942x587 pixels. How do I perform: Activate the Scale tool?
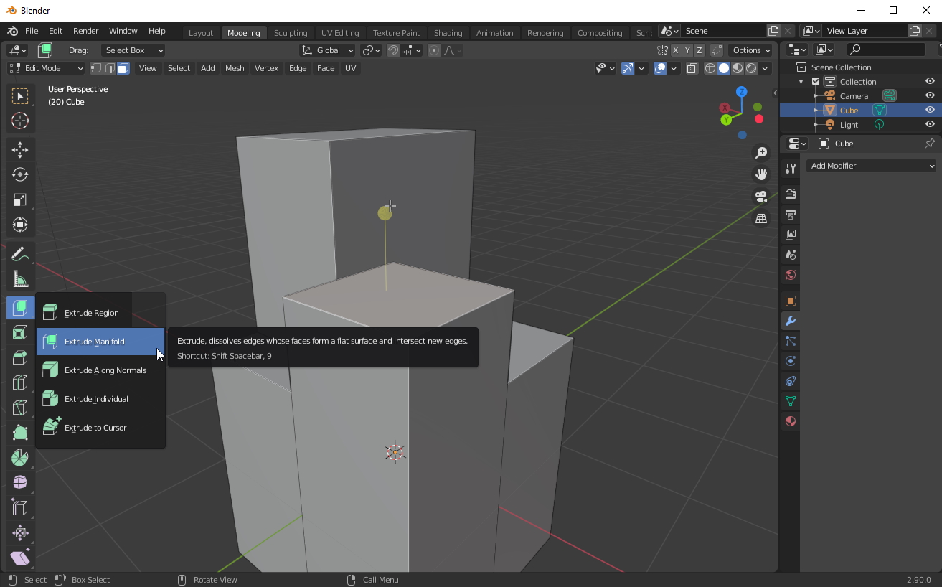coord(20,199)
